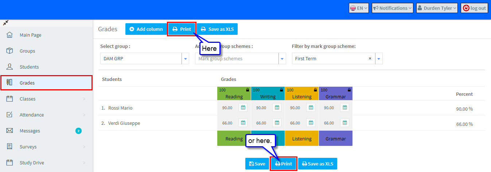The height and width of the screenshot is (172, 491).
Task: Open the Students page in the sidebar
Action: (29, 67)
